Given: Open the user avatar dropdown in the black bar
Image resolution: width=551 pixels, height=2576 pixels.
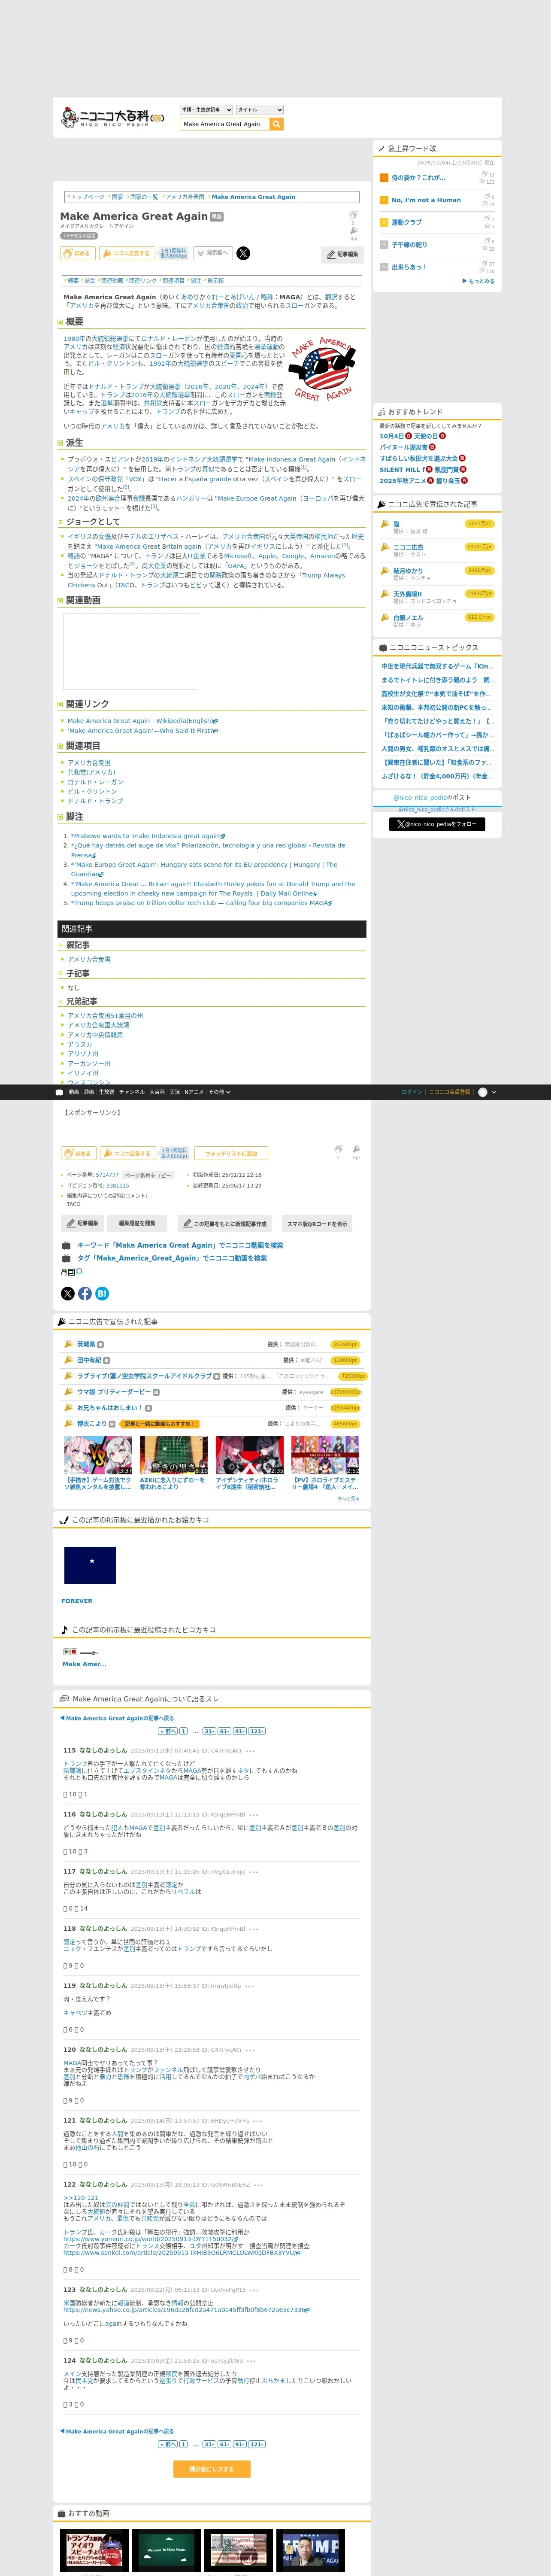Looking at the screenshot, I should point(487,1092).
